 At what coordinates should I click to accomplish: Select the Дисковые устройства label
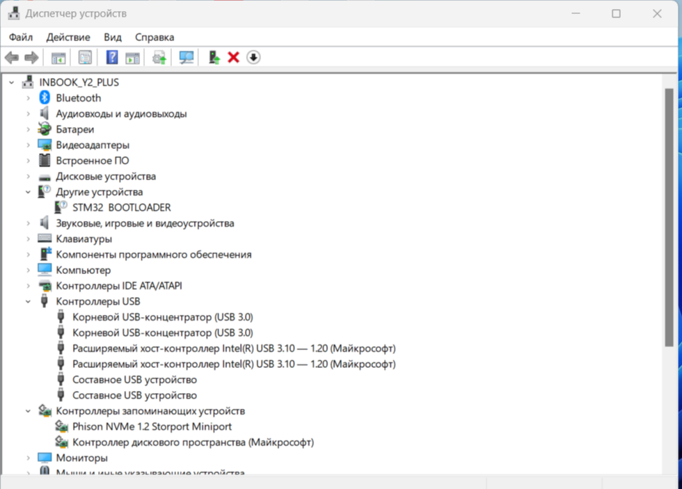click(x=106, y=176)
